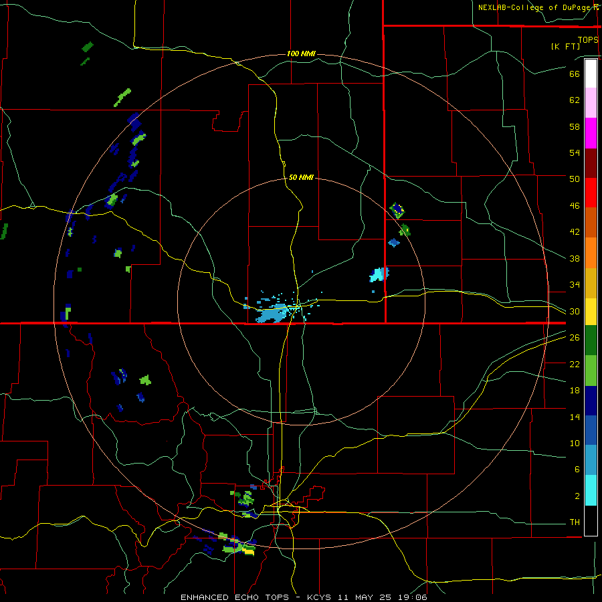Viewport: 602px width, 602px height.
Task: Click the magenta legend swatch
Action: pyautogui.click(x=591, y=133)
